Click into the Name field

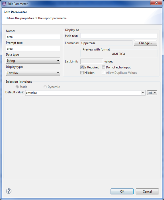click(33, 37)
